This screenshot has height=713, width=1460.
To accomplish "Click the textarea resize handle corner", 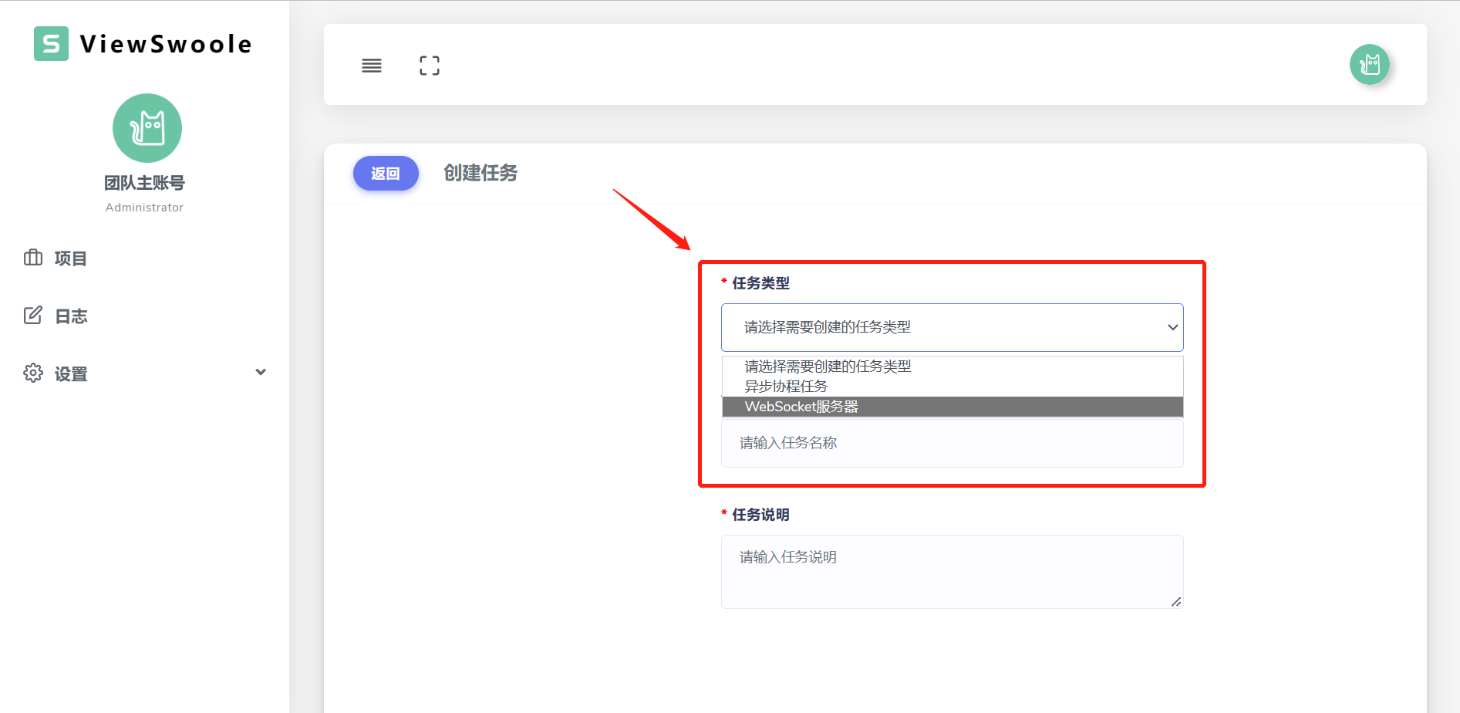I will tap(1176, 602).
